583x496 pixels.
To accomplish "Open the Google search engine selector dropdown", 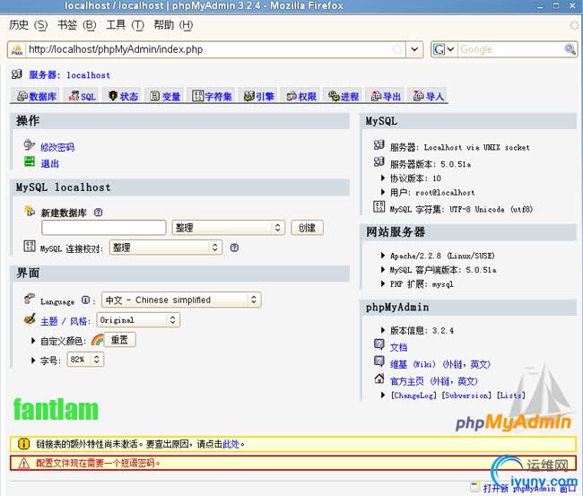I will pos(444,49).
